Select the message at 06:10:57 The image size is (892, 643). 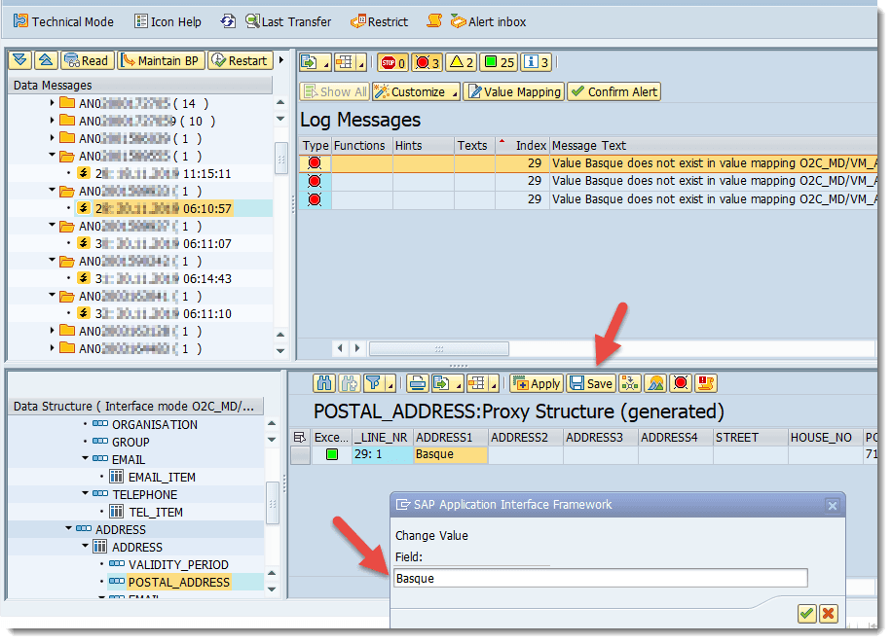pos(155,208)
